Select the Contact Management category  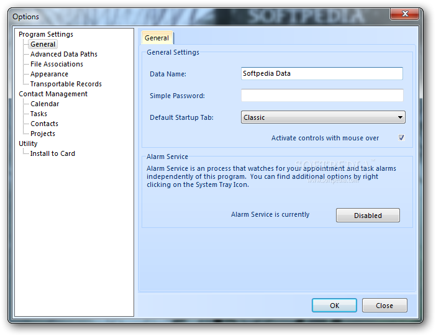click(x=53, y=94)
